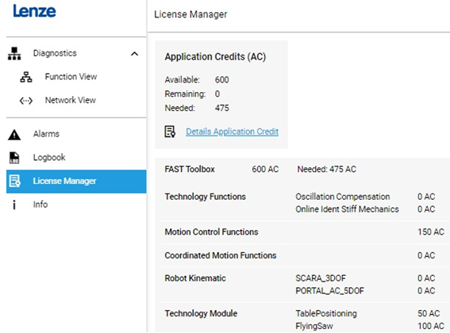Click the FlyingSaw entry
Screen dimensions: 450x333
314,326
